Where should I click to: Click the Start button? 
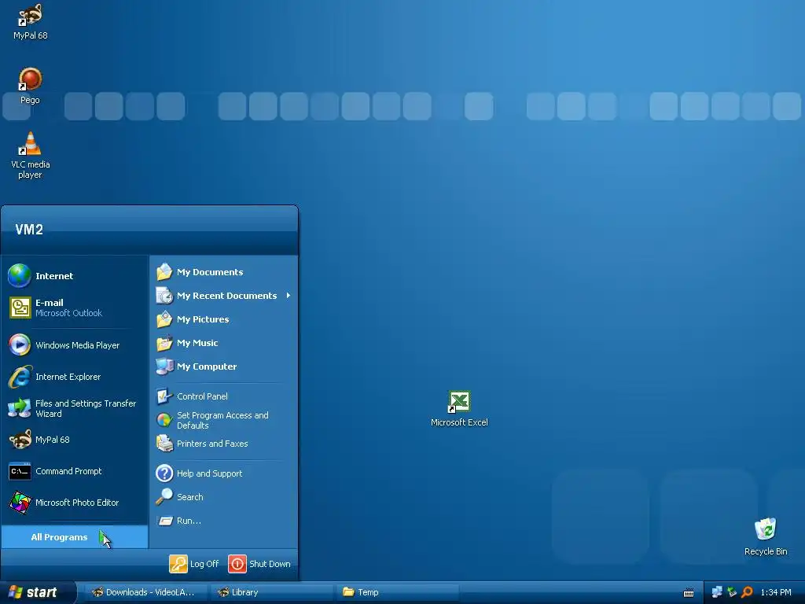pos(38,592)
